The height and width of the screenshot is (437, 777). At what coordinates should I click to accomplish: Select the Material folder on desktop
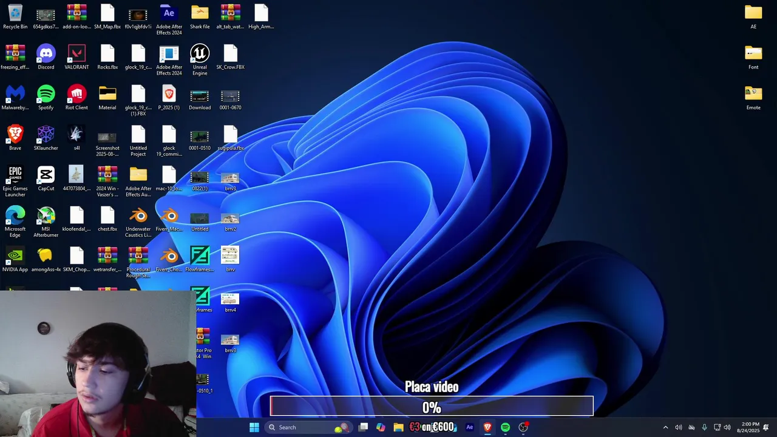click(x=107, y=98)
